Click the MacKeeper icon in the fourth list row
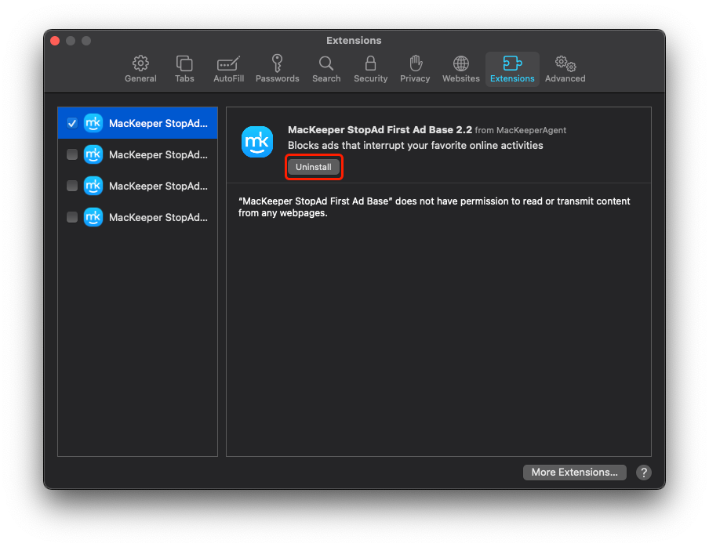Image resolution: width=709 pixels, height=547 pixels. click(x=93, y=217)
